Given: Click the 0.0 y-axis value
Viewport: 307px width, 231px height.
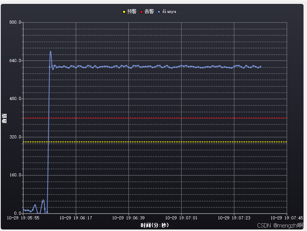Looking at the screenshot, I should tap(17, 213).
